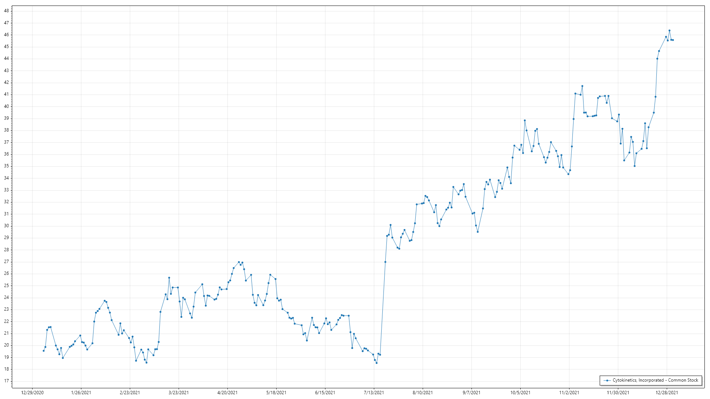Click the last data point of the series
This screenshot has height=399, width=710.
(673, 40)
